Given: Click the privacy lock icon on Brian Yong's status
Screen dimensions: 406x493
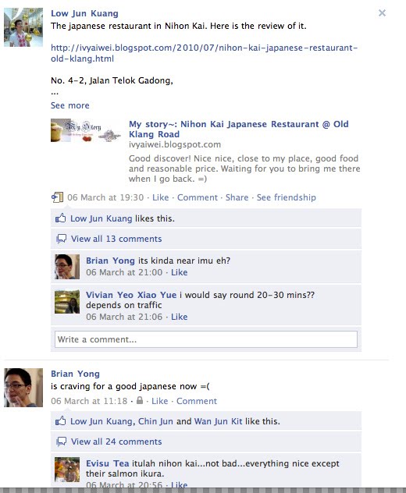Looking at the screenshot, I should (140, 400).
